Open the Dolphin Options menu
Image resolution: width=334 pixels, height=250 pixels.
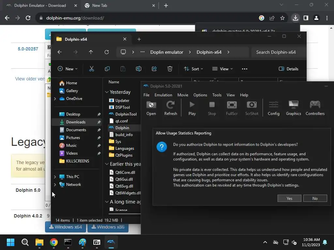click(x=200, y=95)
